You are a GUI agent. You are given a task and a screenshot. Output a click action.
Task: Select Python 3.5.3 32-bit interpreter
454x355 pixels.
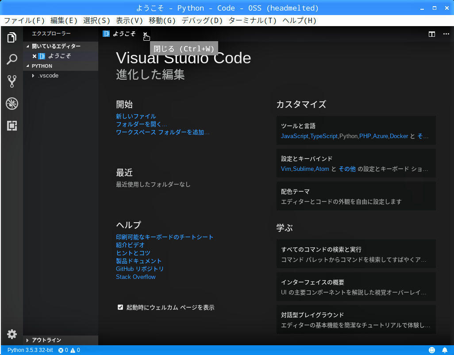coord(30,350)
